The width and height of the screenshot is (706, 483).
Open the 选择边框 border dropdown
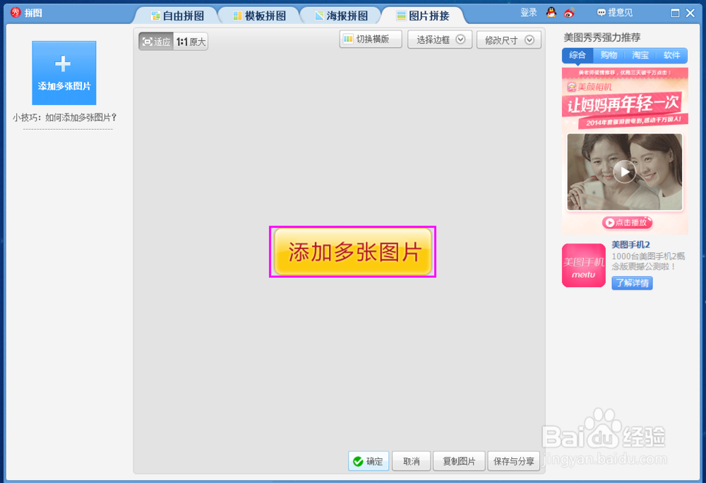click(x=439, y=39)
